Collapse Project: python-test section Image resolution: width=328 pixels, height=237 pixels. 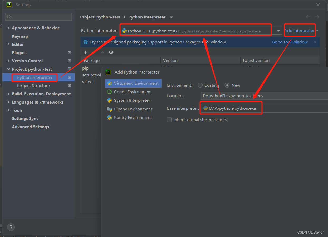coord(8,69)
